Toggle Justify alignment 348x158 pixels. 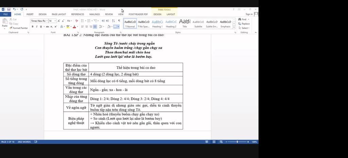coord(95,27)
